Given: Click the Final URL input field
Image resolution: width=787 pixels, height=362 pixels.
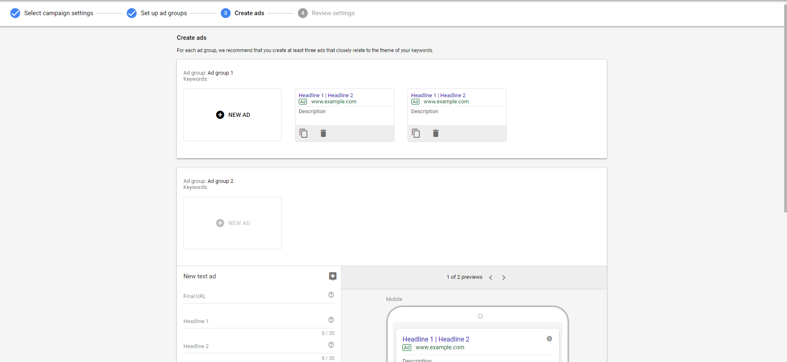Looking at the screenshot, I should (x=259, y=296).
